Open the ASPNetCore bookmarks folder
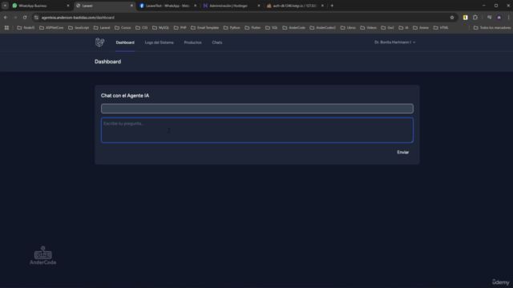The image size is (513, 288). [51, 28]
